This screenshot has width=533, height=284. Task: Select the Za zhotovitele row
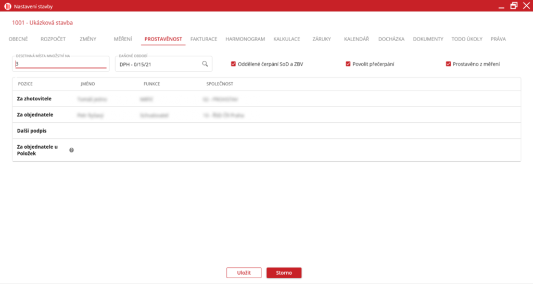pyautogui.click(x=266, y=98)
